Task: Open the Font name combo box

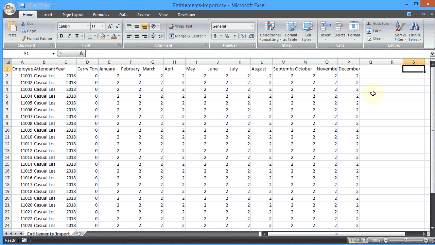Action: (x=73, y=26)
